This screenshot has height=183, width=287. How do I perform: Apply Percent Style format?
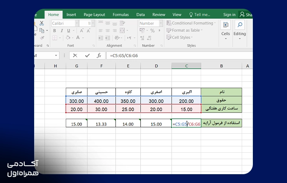(x=152, y=31)
